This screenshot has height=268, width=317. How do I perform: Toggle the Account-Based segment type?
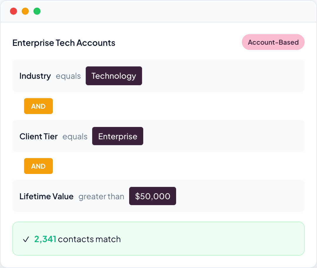point(273,42)
